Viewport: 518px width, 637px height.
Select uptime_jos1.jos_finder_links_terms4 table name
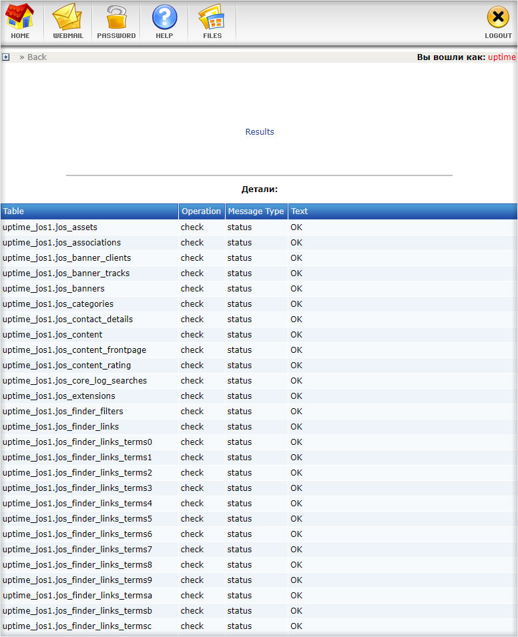pyautogui.click(x=77, y=504)
